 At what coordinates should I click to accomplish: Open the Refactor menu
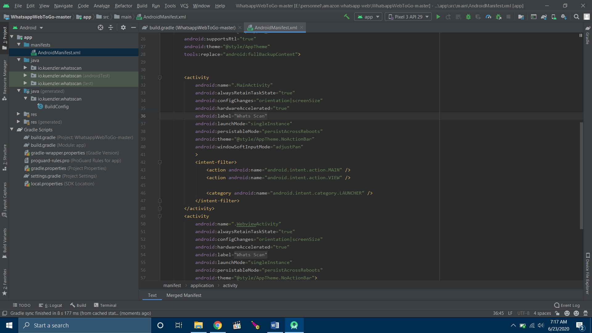pyautogui.click(x=123, y=6)
